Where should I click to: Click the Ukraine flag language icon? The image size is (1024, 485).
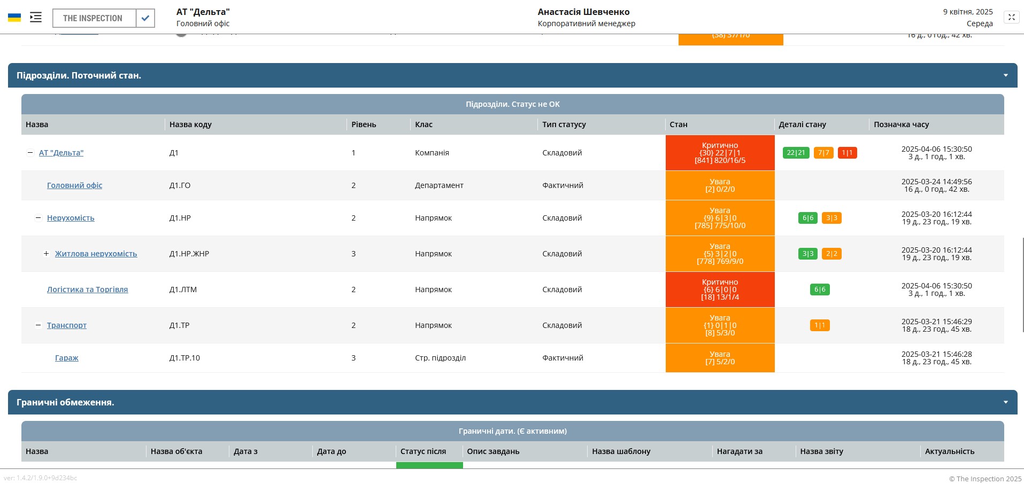coord(14,17)
